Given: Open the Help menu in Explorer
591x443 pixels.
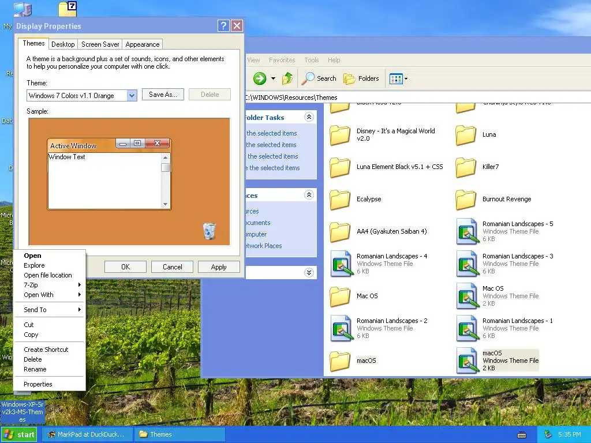Looking at the screenshot, I should [334, 60].
